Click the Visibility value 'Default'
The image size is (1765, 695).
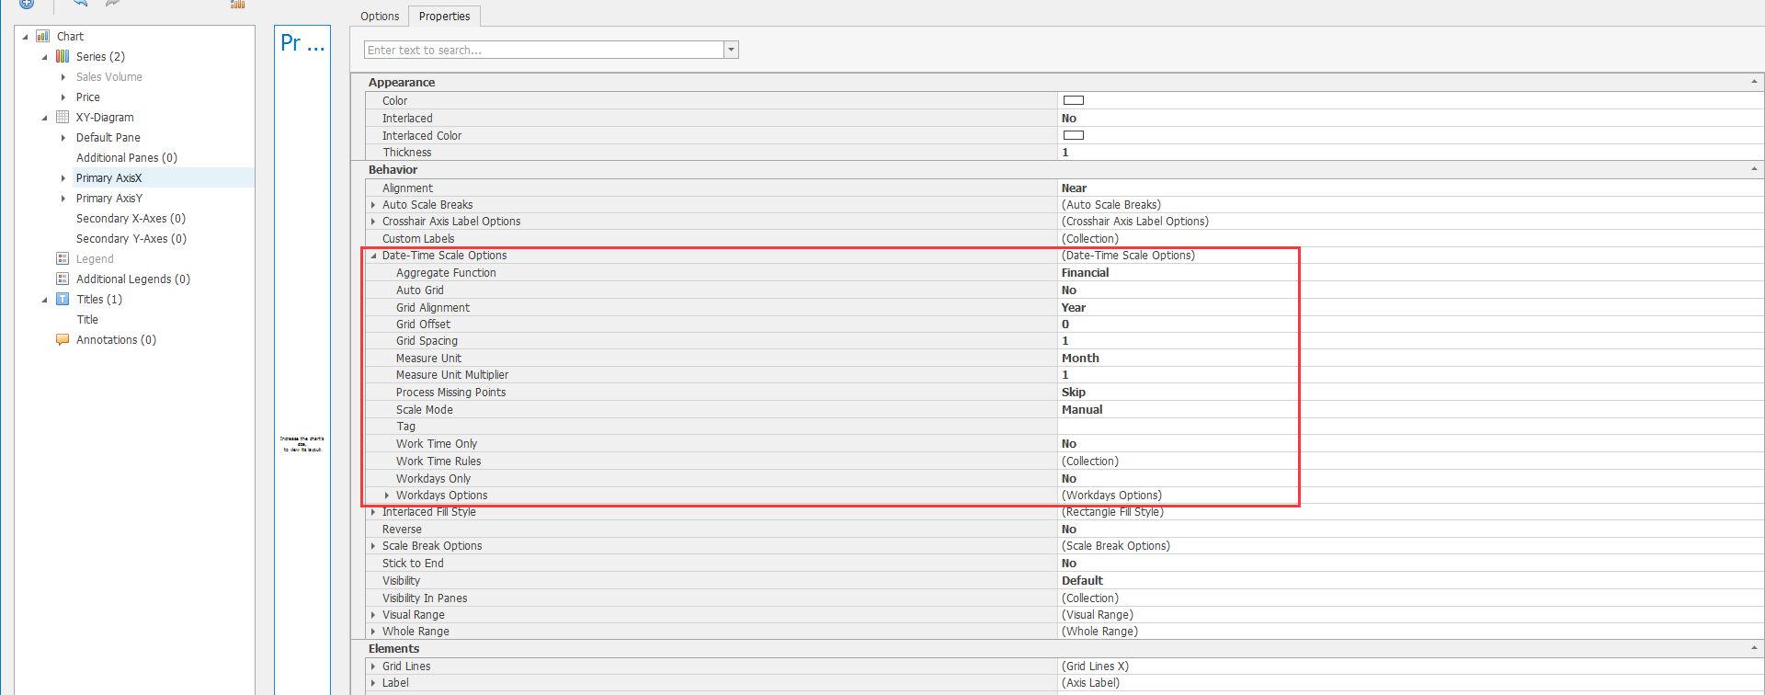[1082, 581]
